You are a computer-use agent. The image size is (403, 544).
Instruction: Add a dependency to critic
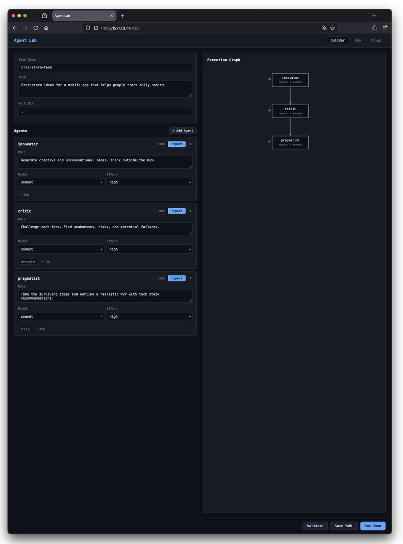[x=46, y=262]
